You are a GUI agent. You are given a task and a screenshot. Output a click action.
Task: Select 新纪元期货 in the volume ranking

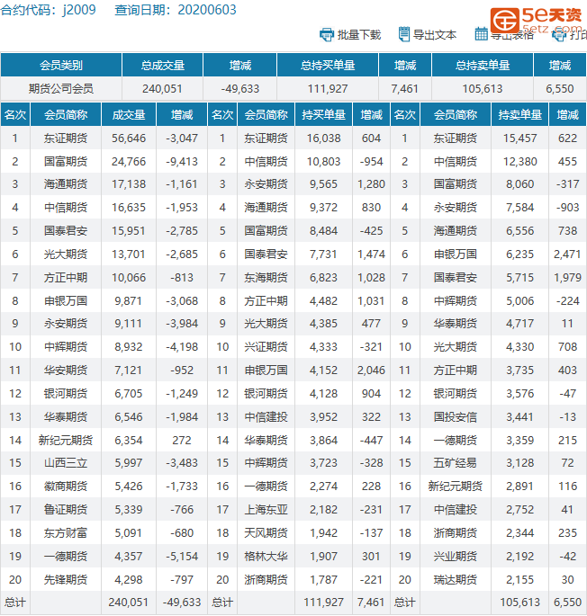point(66,440)
